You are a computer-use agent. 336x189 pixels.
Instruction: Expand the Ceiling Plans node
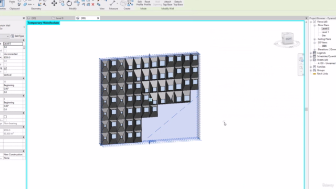coord(314,39)
